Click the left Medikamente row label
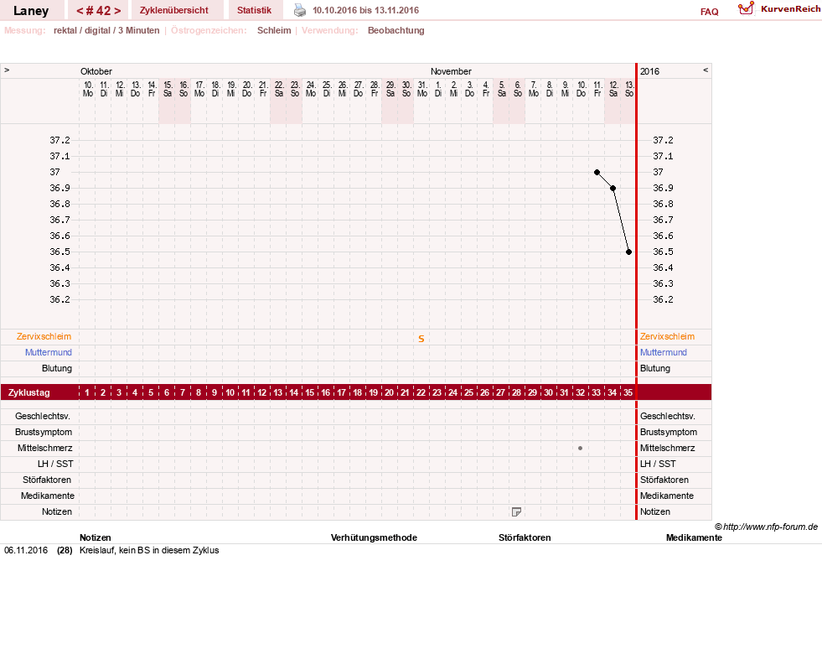This screenshot has width=822, height=654. click(x=47, y=496)
